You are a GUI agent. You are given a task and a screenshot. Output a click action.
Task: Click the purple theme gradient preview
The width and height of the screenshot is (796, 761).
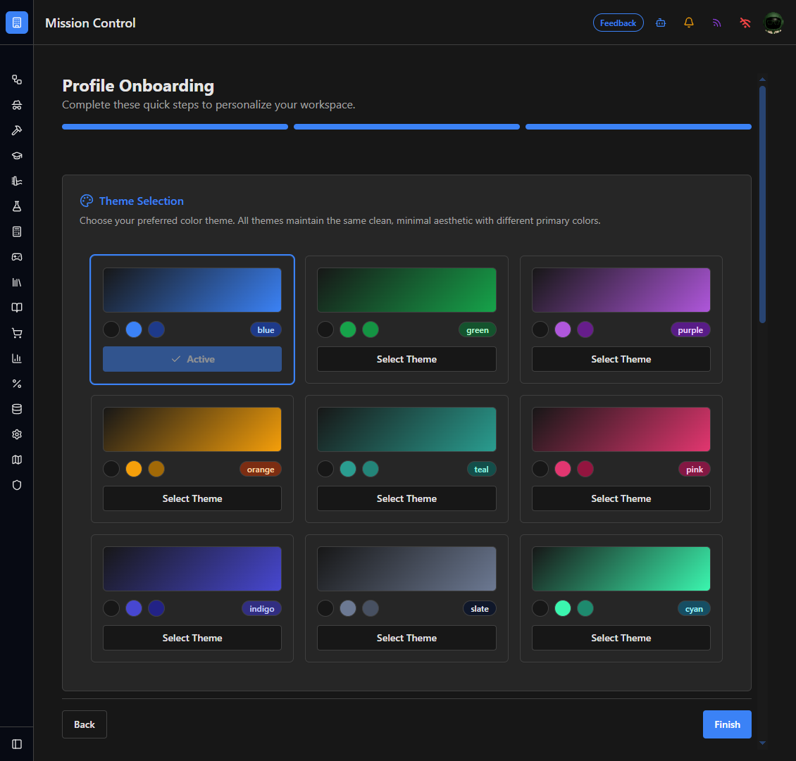click(x=621, y=290)
